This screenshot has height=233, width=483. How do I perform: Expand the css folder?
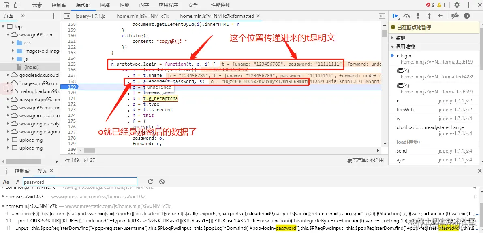pos(13,43)
